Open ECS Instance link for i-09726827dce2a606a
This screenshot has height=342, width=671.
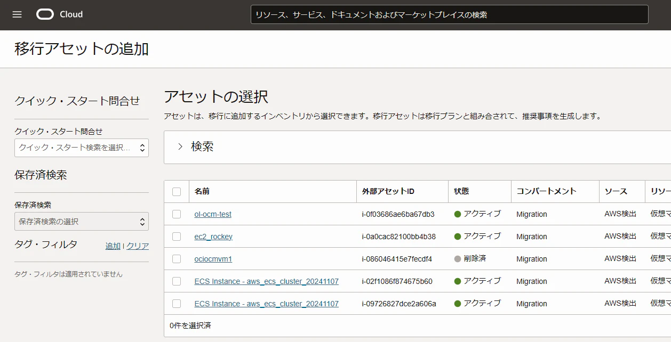pos(267,304)
